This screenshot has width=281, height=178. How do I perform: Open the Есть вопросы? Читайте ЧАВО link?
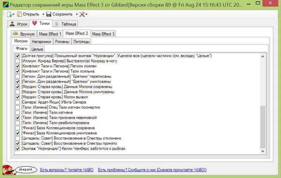(x=67, y=170)
